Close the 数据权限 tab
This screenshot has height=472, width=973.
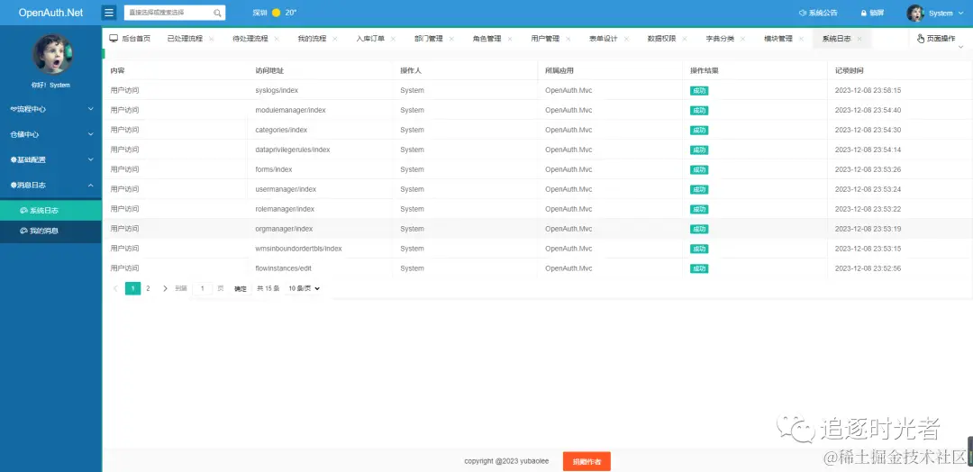pyautogui.click(x=685, y=39)
